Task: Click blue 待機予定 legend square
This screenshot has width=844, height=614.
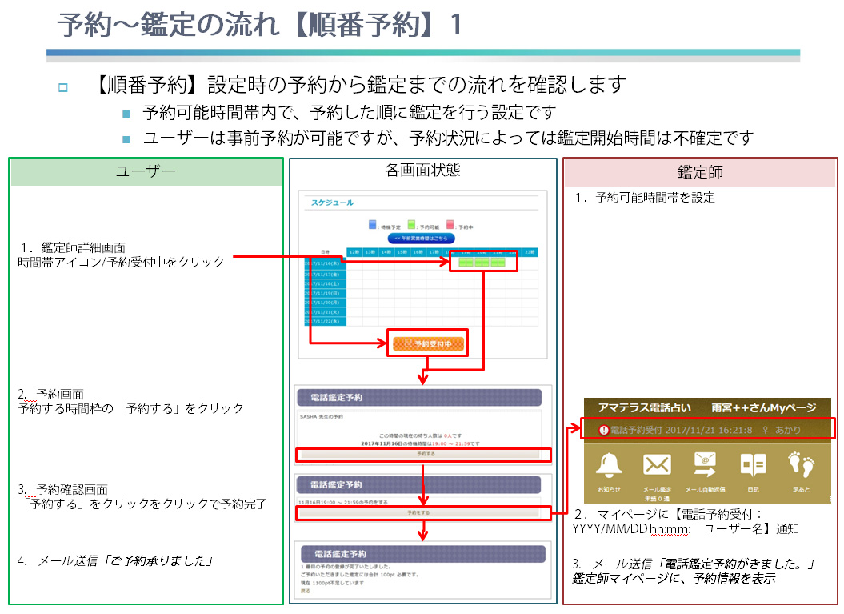Action: coord(372,225)
